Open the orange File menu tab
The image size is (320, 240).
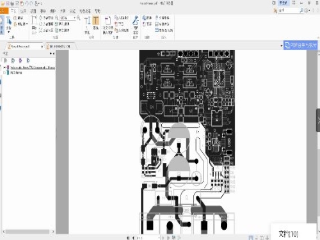(x=4, y=10)
